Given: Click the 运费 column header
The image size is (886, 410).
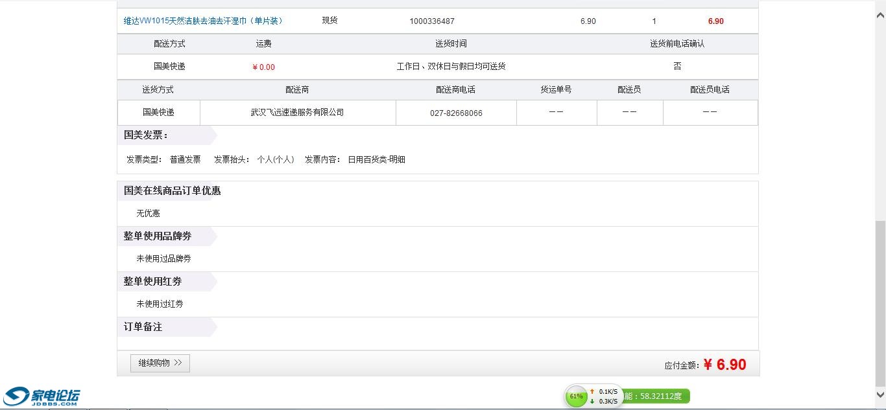Looking at the screenshot, I should (263, 44).
